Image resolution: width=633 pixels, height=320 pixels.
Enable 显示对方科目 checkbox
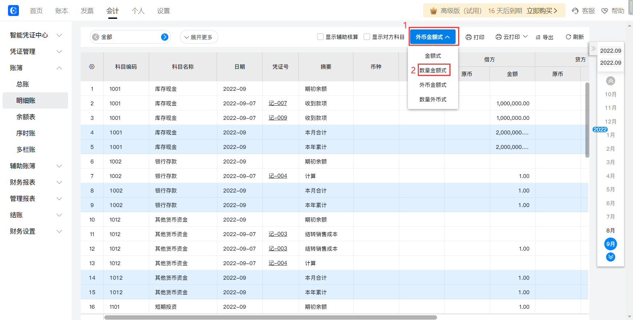367,37
